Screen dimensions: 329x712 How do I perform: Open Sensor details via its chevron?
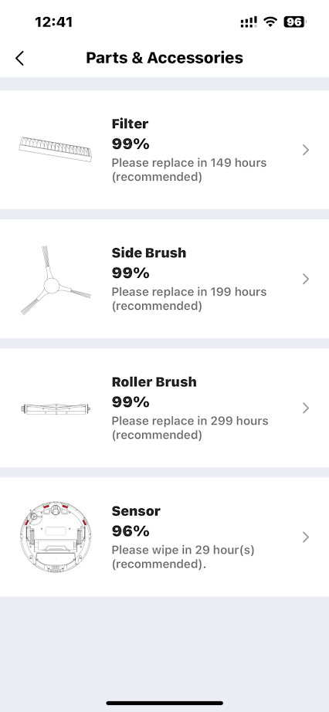pos(306,537)
